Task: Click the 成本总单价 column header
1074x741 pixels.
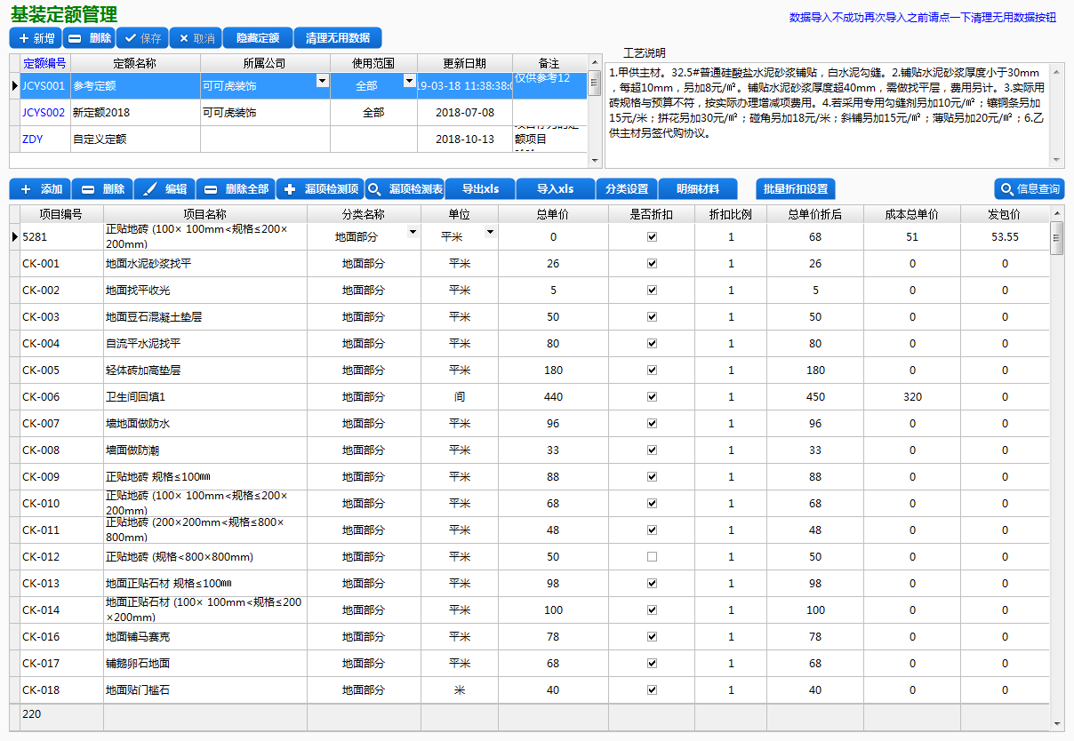Action: tap(912, 215)
